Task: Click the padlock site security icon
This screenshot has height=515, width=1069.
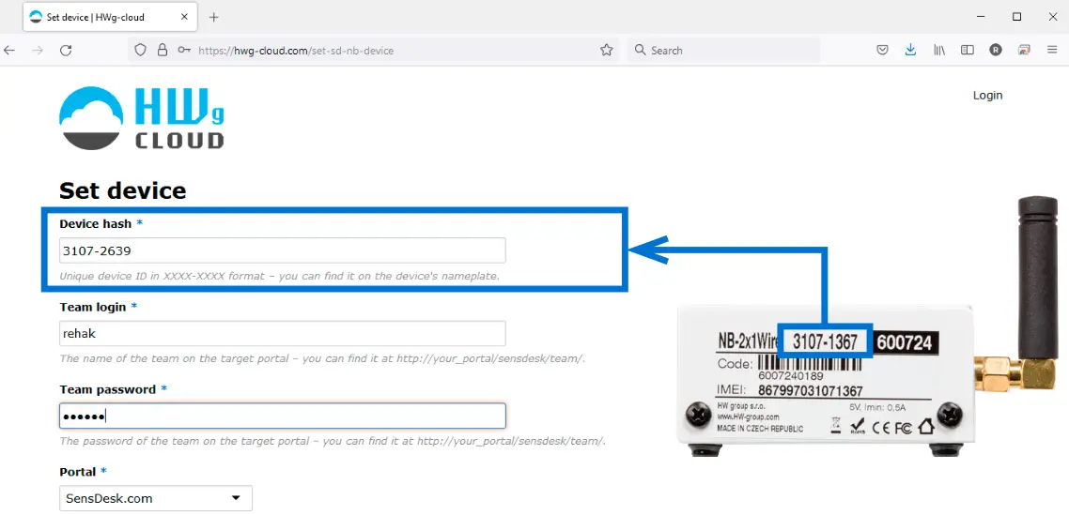Action: (163, 50)
